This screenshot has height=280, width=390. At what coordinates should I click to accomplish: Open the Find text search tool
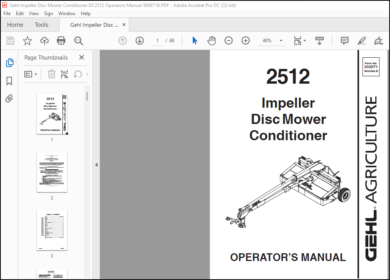tap(79, 41)
